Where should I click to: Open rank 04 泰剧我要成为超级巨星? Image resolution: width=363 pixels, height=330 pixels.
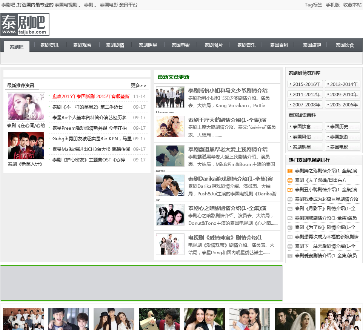coord(327,199)
